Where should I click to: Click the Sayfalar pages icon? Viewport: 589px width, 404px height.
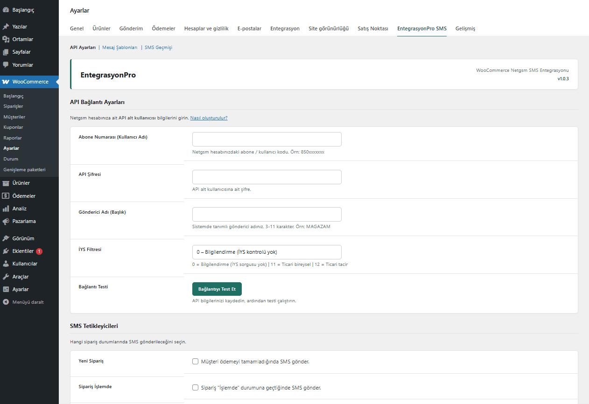[x=6, y=52]
